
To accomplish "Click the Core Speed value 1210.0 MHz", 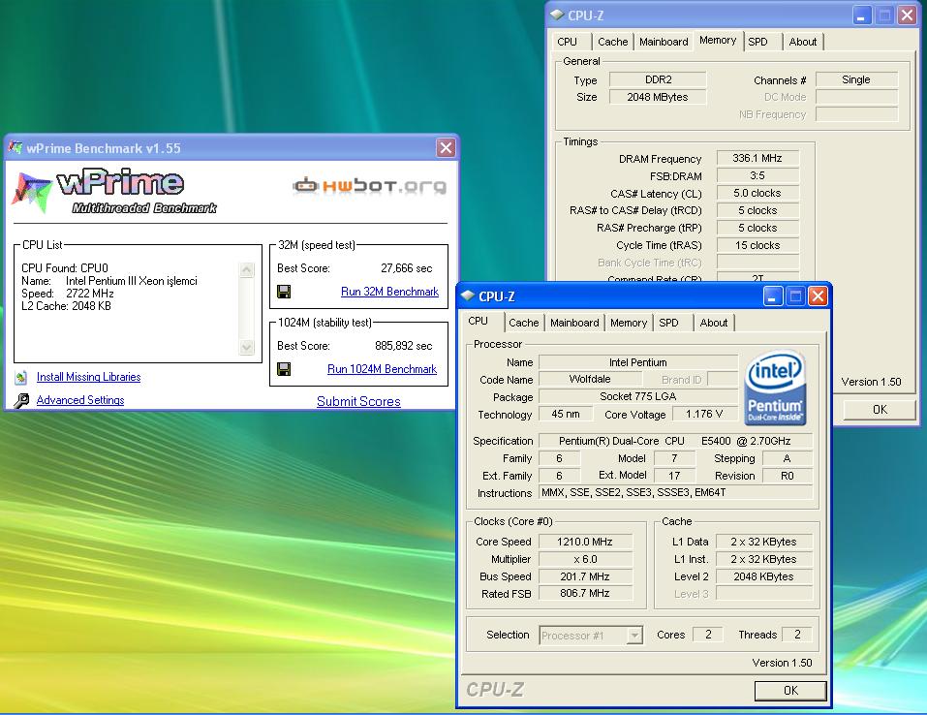I will [x=585, y=542].
